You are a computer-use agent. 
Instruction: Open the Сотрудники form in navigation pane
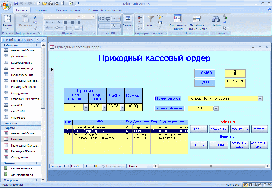click(x=20, y=157)
